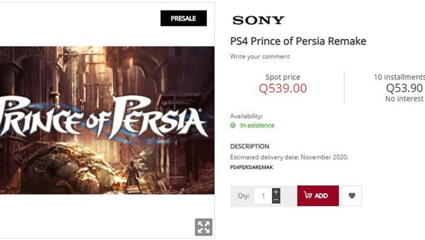The image size is (425, 240).
Task: Click the Sony brand logo
Action: [258, 20]
